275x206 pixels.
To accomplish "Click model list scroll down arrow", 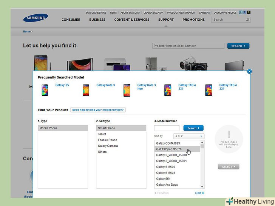I will click(x=202, y=186).
